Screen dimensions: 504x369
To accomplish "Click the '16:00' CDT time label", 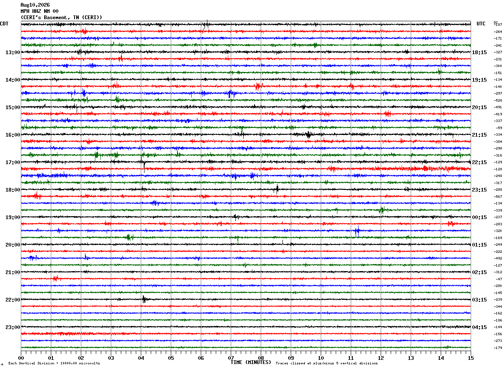I will click(13, 135).
